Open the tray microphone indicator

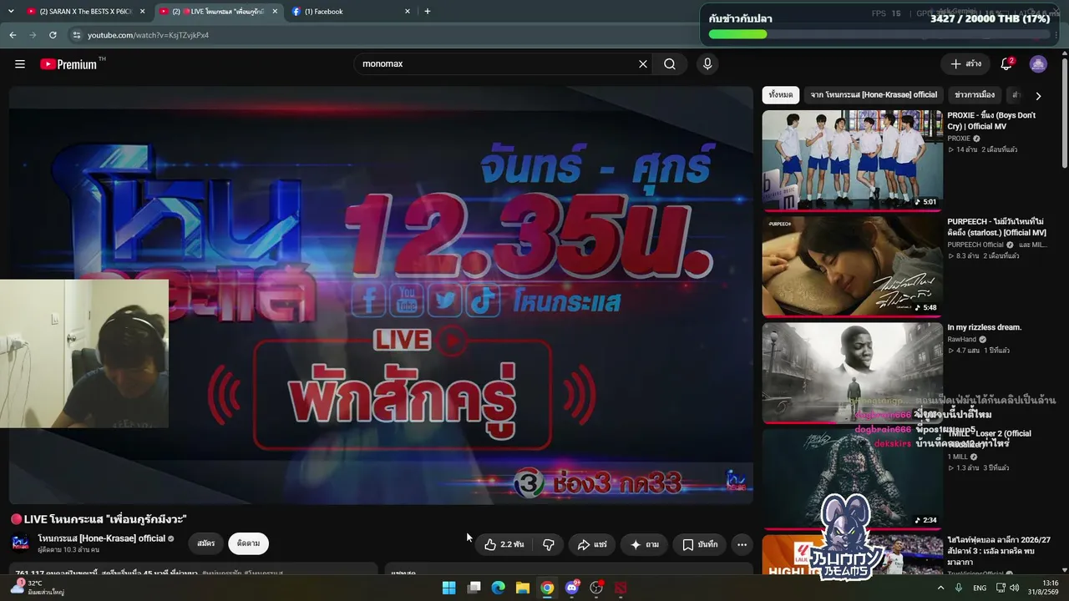(959, 588)
